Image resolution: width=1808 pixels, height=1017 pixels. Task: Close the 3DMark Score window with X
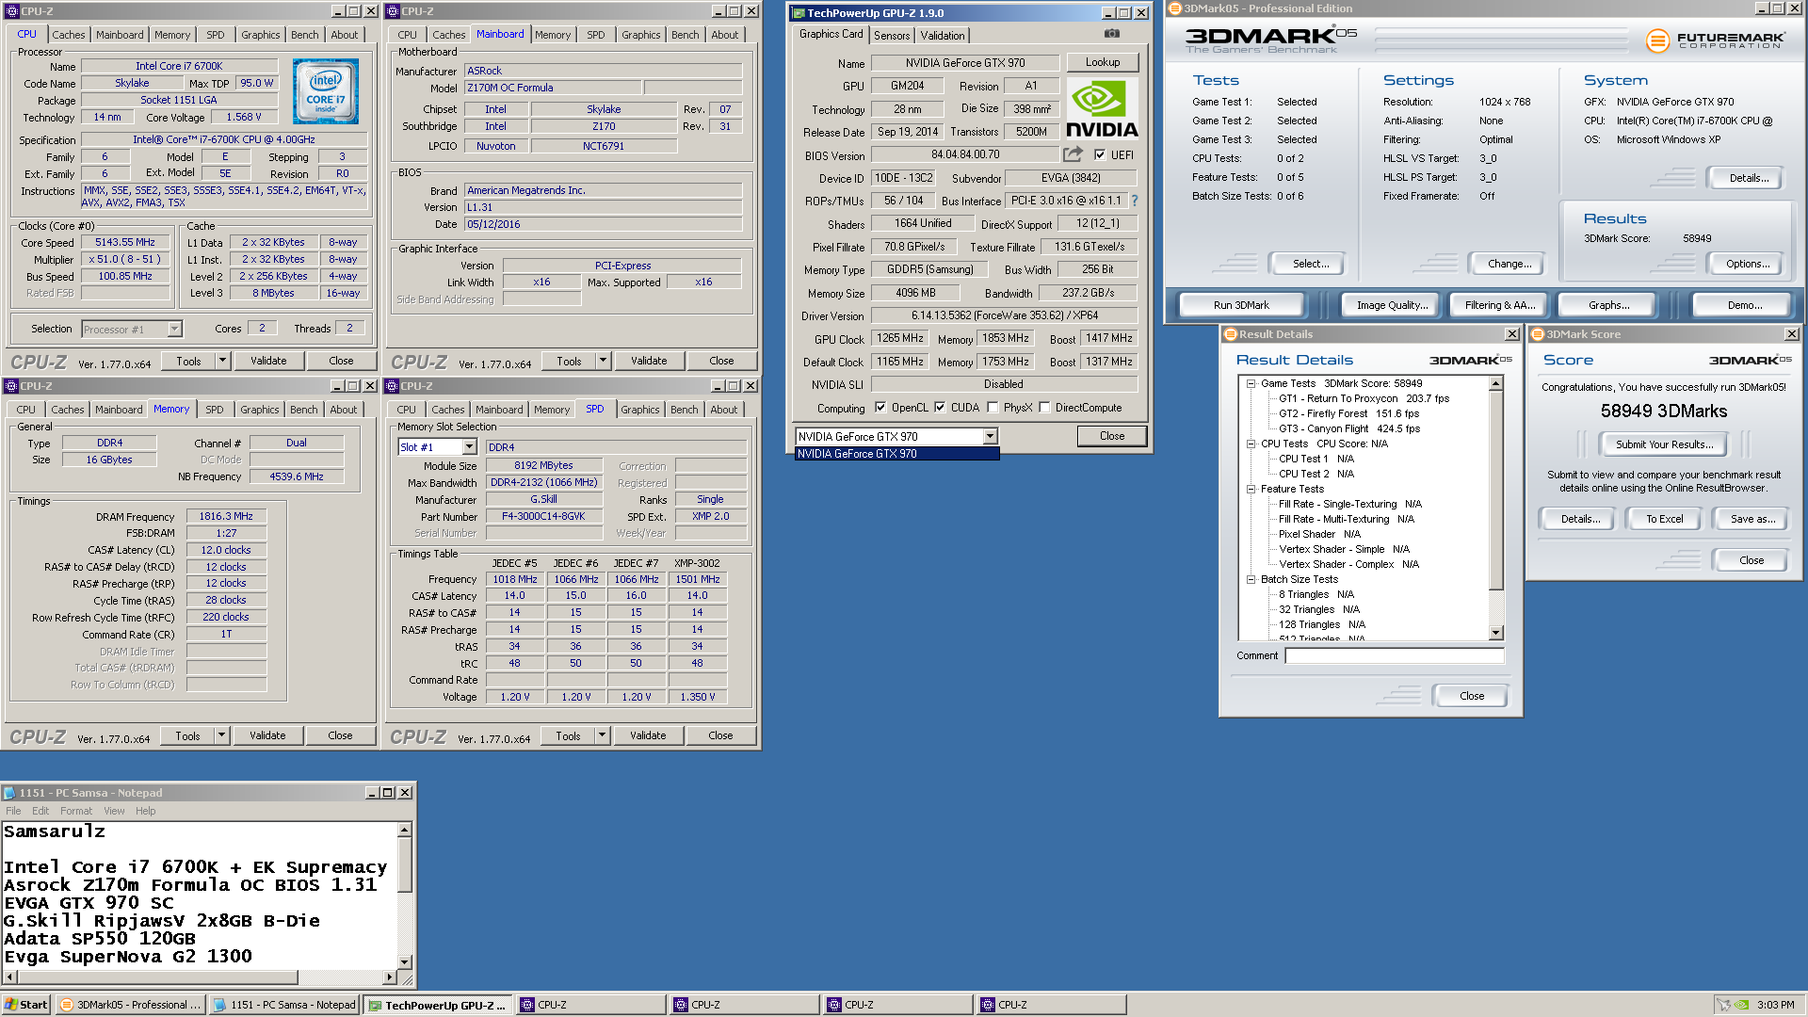(x=1791, y=334)
